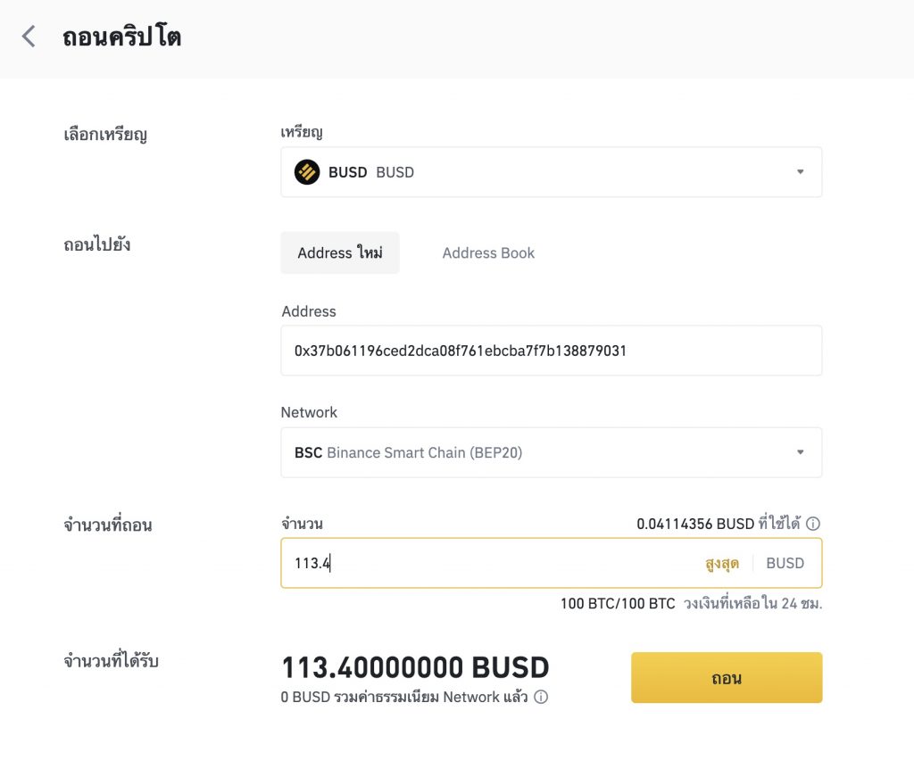Open the coin selector dropdown arrow
The height and width of the screenshot is (769, 914).
[x=801, y=172]
